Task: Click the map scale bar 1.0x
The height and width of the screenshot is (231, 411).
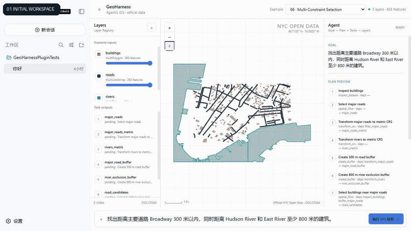Action: 177,202
